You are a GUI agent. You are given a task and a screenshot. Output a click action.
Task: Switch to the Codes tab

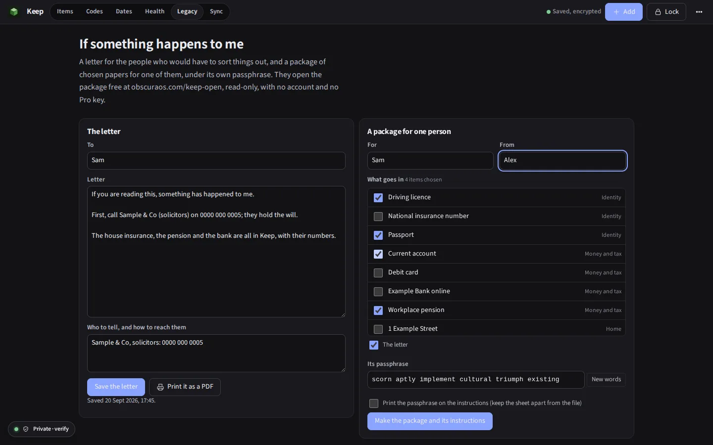(x=95, y=11)
